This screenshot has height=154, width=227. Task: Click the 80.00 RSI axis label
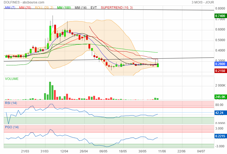click(x=219, y=105)
